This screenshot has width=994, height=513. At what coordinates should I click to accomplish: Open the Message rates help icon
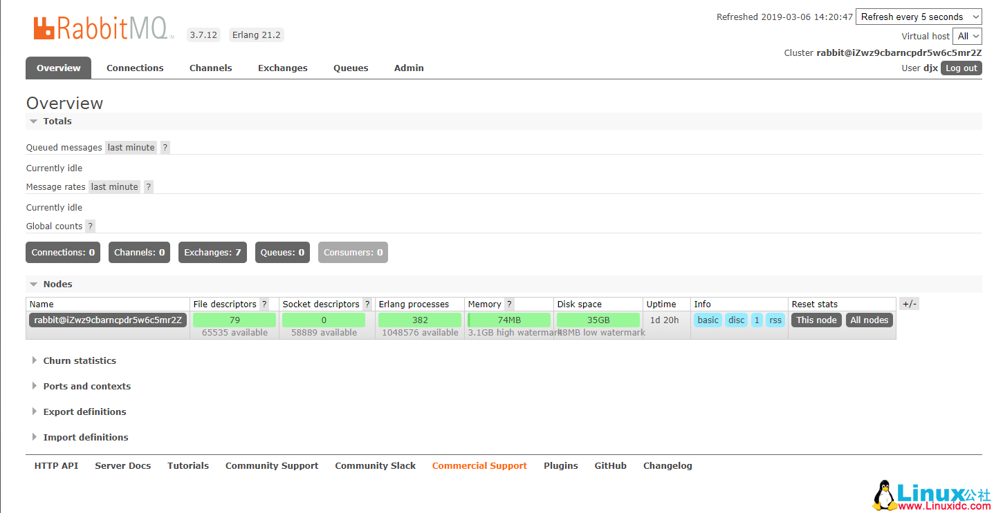pyautogui.click(x=148, y=186)
